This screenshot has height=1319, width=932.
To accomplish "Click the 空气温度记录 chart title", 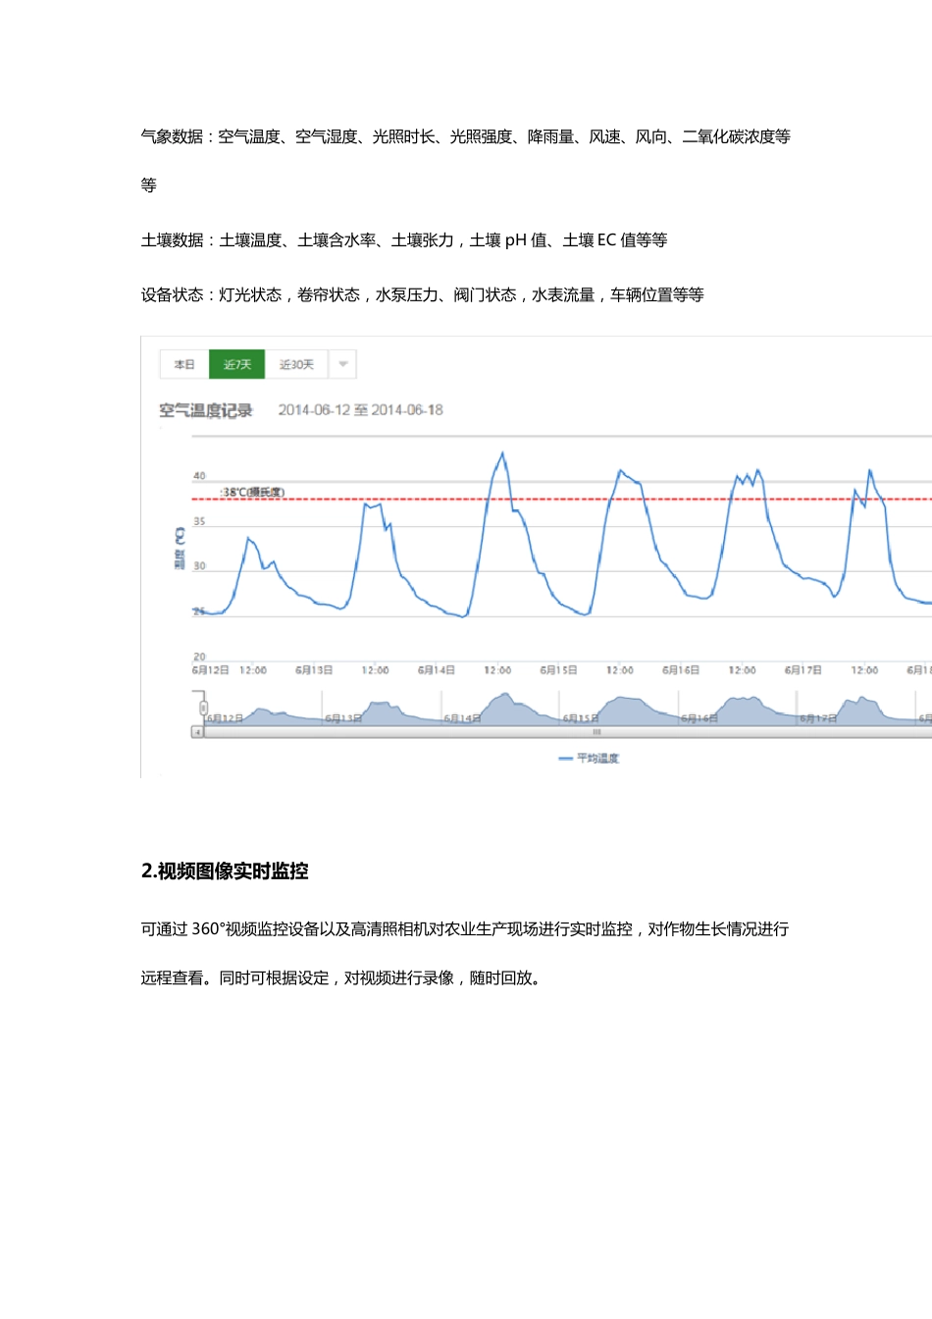I will 206,410.
